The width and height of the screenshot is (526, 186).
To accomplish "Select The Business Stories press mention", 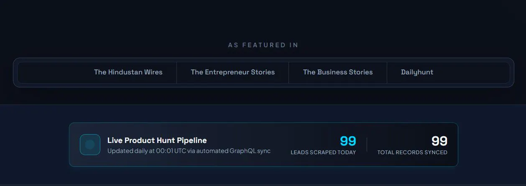I will click(338, 72).
